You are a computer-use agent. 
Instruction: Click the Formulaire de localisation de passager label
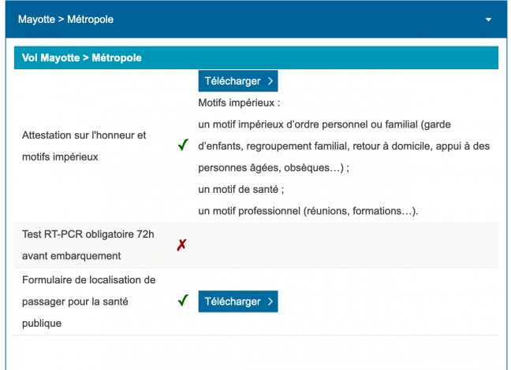[88, 302]
